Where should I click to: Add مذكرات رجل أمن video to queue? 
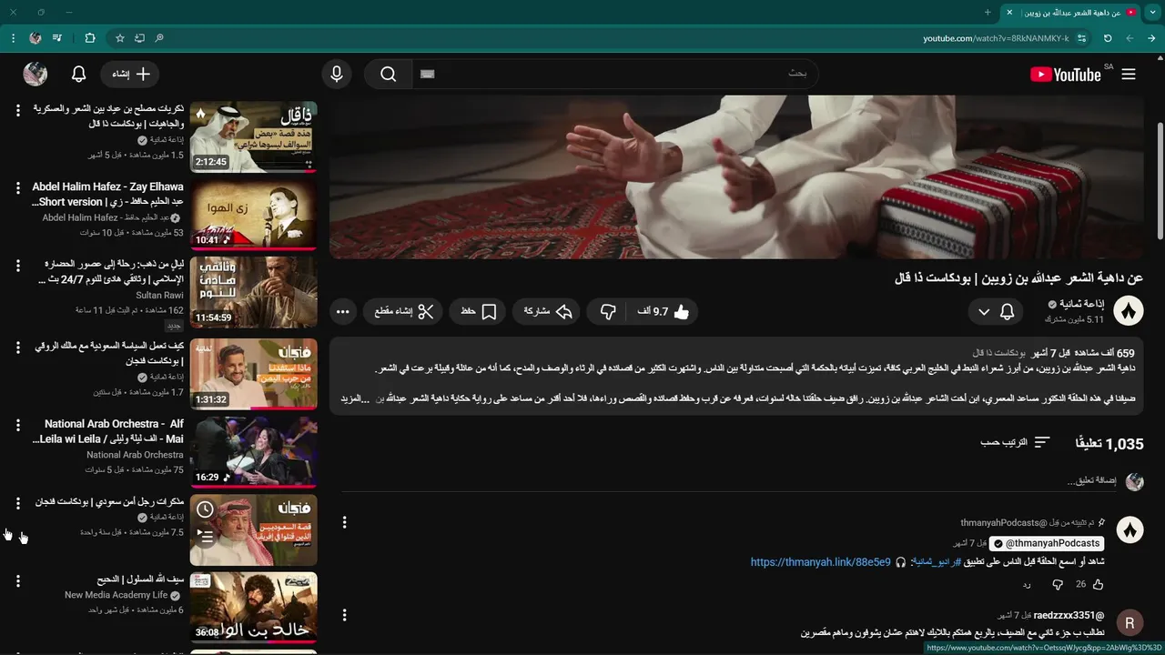tap(206, 538)
